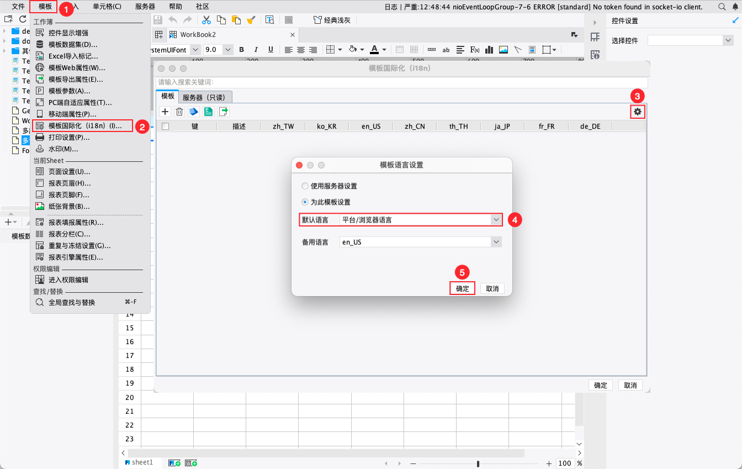Screen dimensions: 742x469
Task: Expand the fill color bucket dropdown arrow
Action: [x=362, y=50]
